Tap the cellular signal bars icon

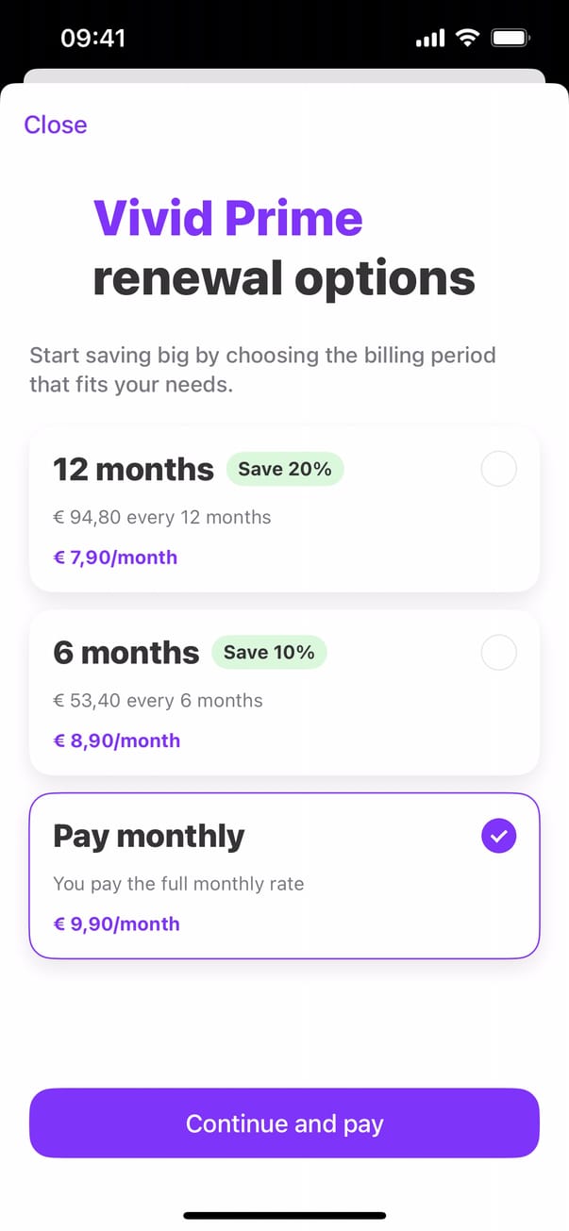[429, 40]
